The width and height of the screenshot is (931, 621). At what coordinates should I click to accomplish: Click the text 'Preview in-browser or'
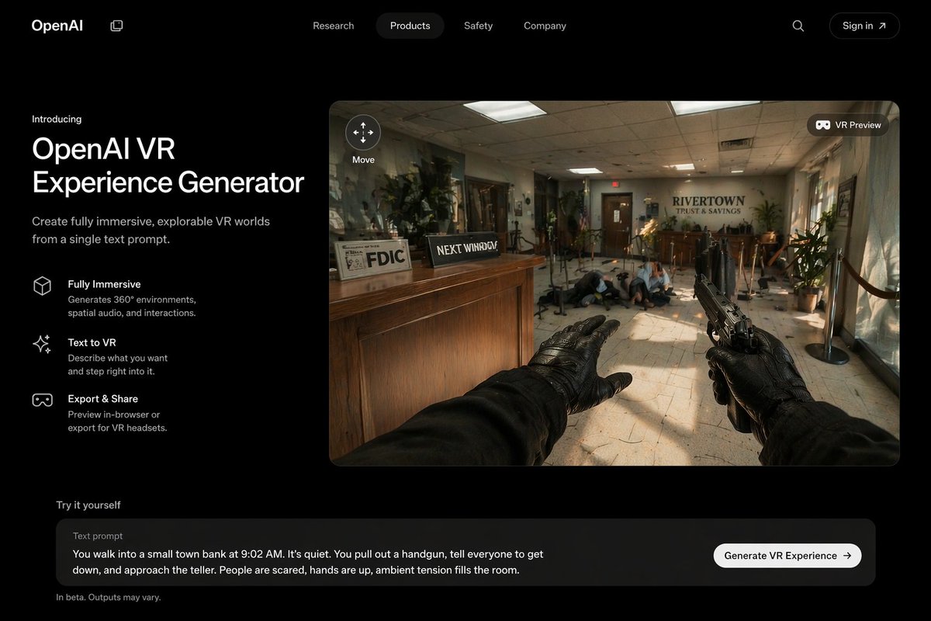click(114, 415)
